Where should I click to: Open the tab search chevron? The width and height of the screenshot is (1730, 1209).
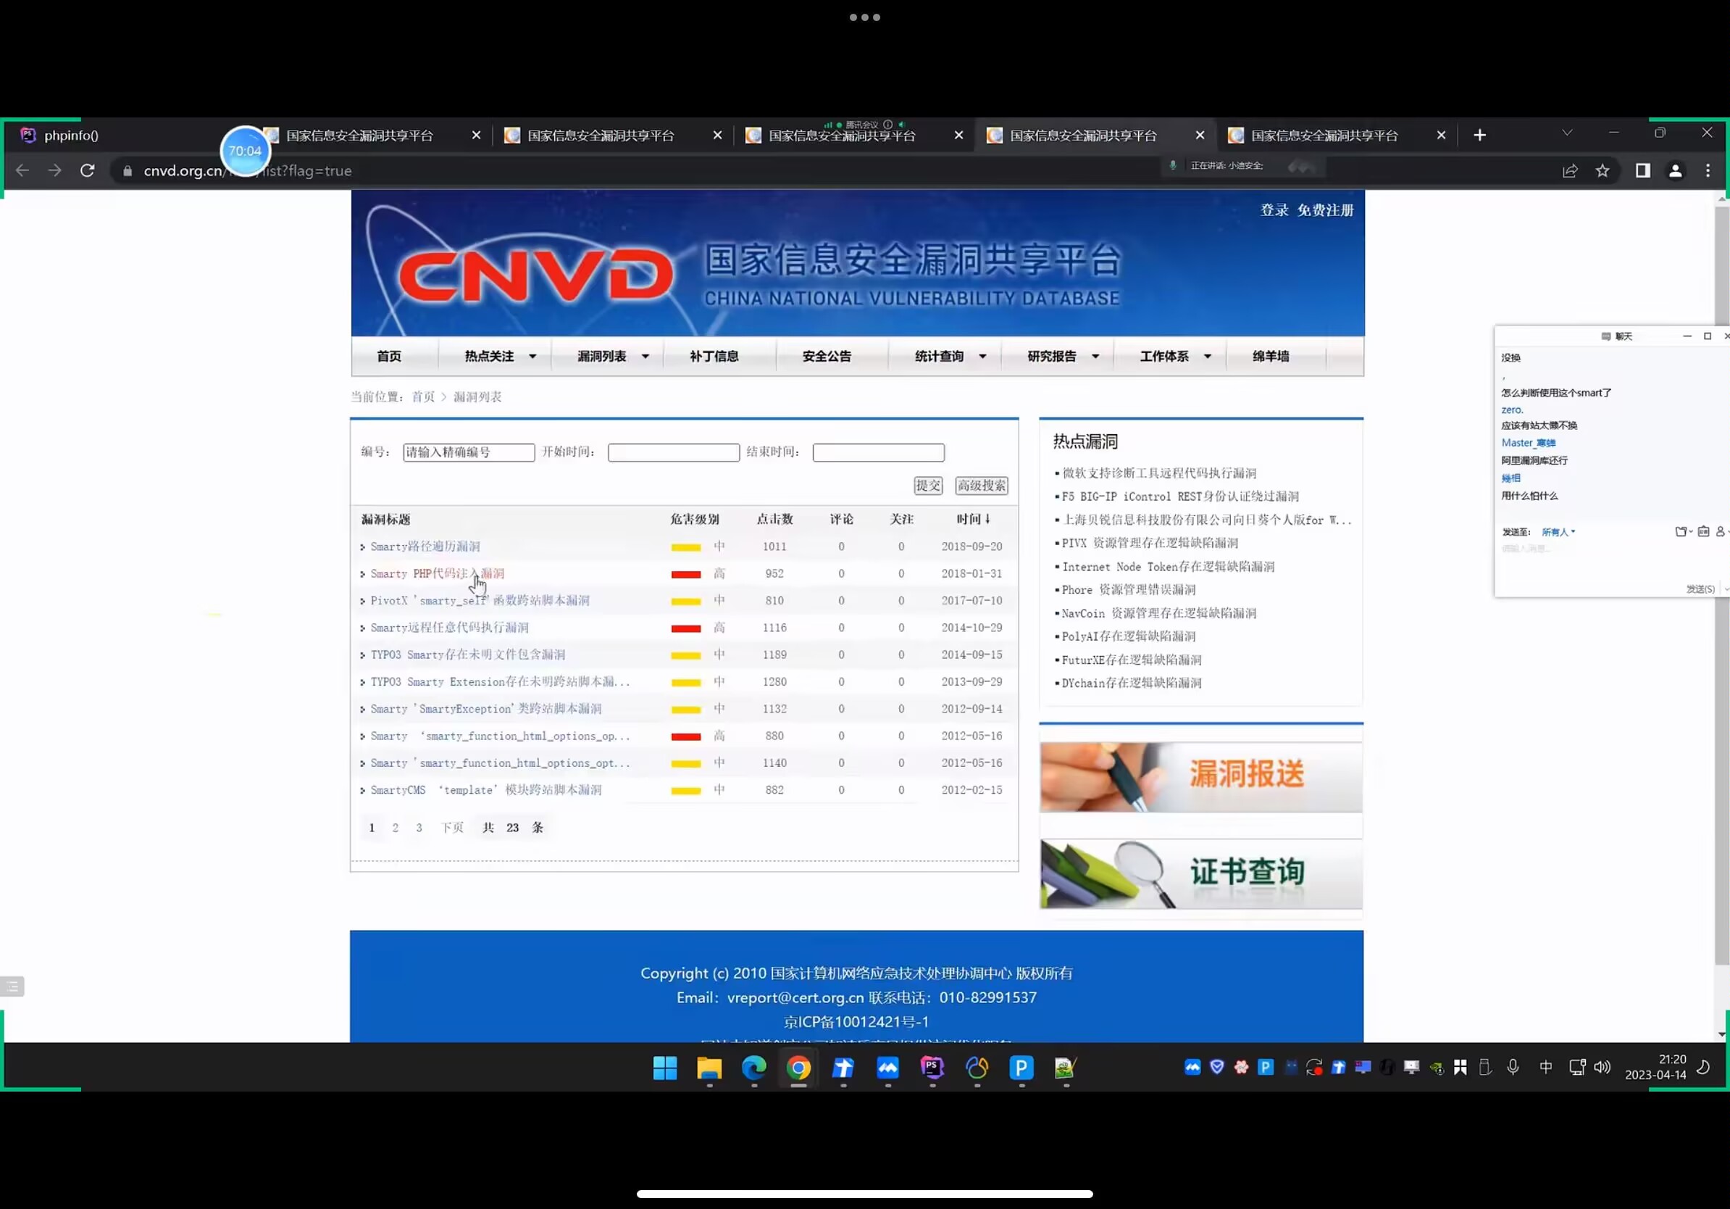point(1567,133)
